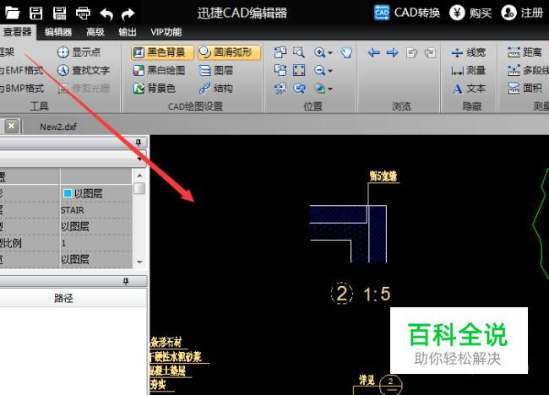Screen dimensions: 549x395
Task: Click the first save disk icon
Action: [x=35, y=13]
